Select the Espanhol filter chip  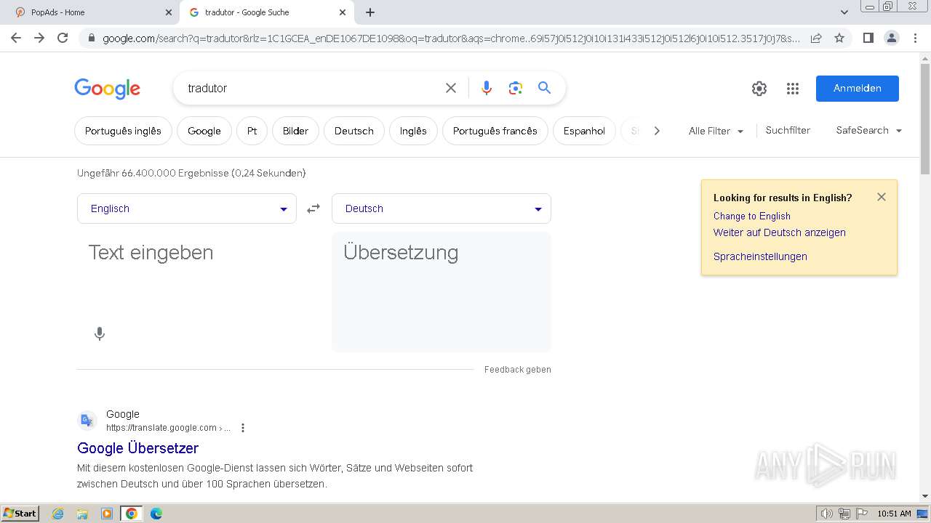[584, 131]
